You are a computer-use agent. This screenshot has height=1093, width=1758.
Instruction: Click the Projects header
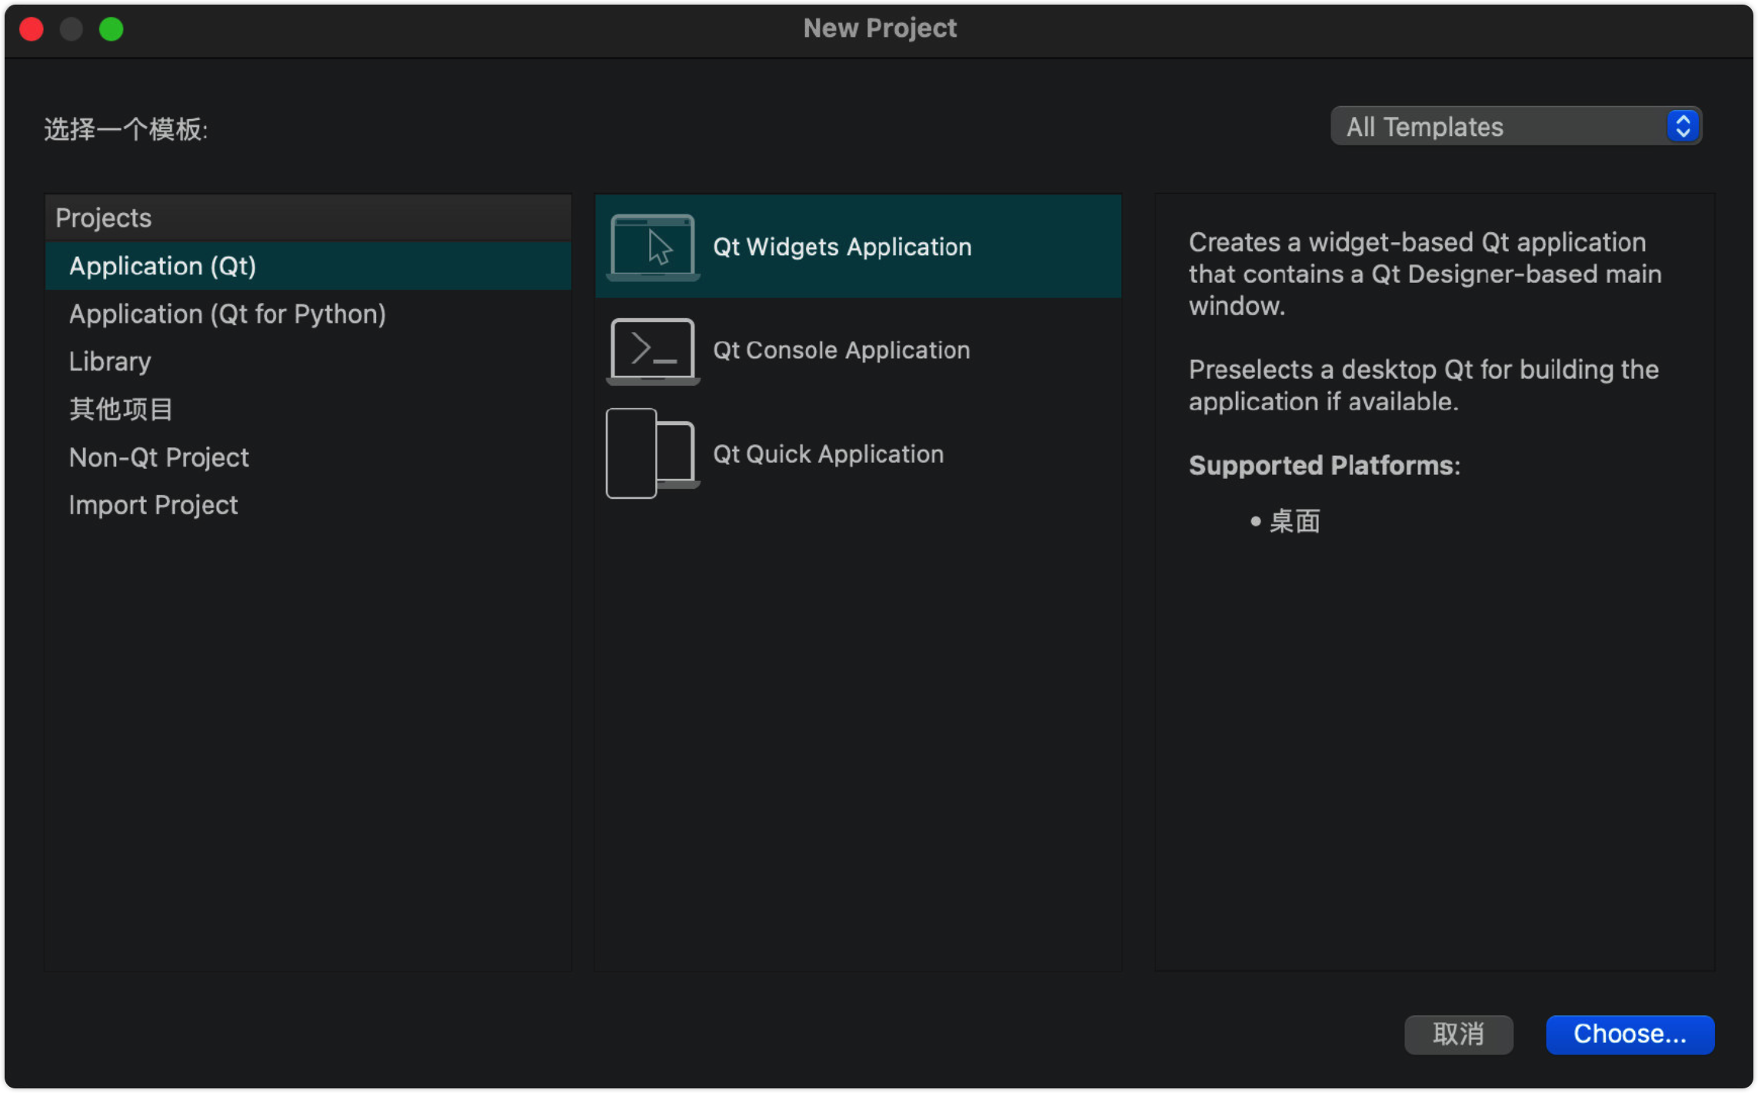pyautogui.click(x=104, y=218)
